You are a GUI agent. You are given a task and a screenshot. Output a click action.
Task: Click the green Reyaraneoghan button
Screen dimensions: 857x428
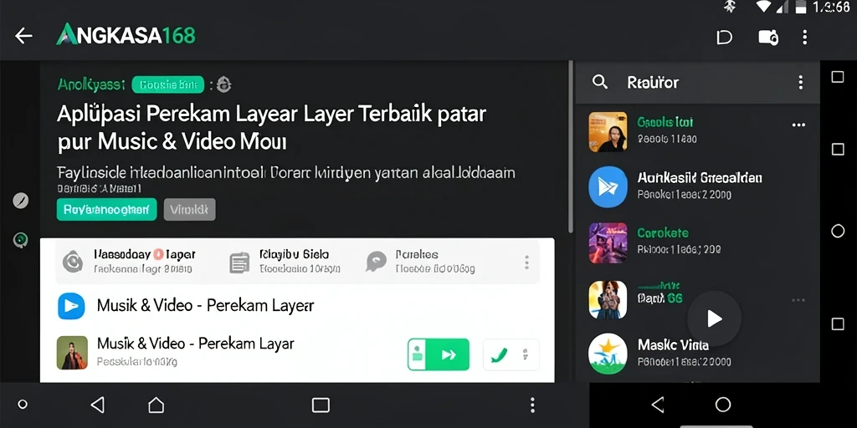click(106, 209)
